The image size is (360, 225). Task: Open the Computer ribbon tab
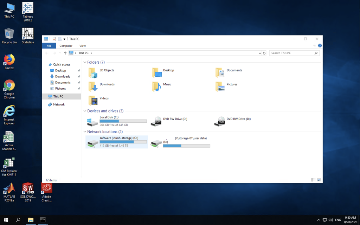[66, 46]
